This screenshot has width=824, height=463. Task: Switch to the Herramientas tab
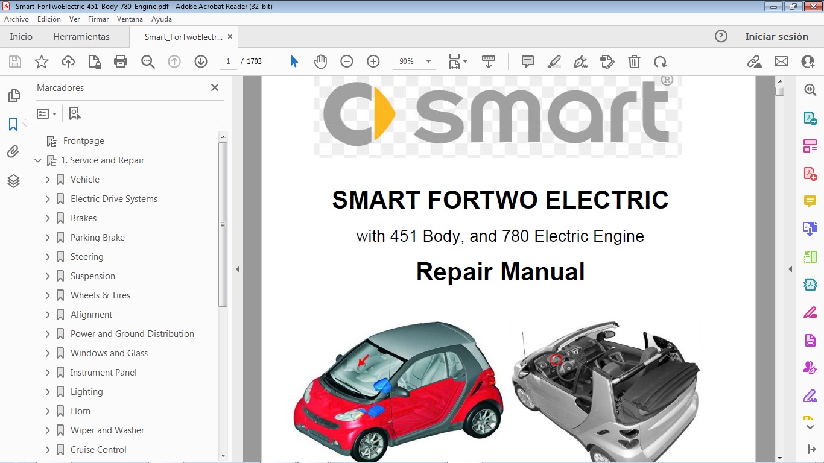coord(81,36)
